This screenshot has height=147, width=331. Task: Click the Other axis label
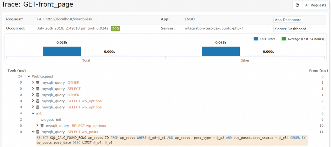coord(245,60)
